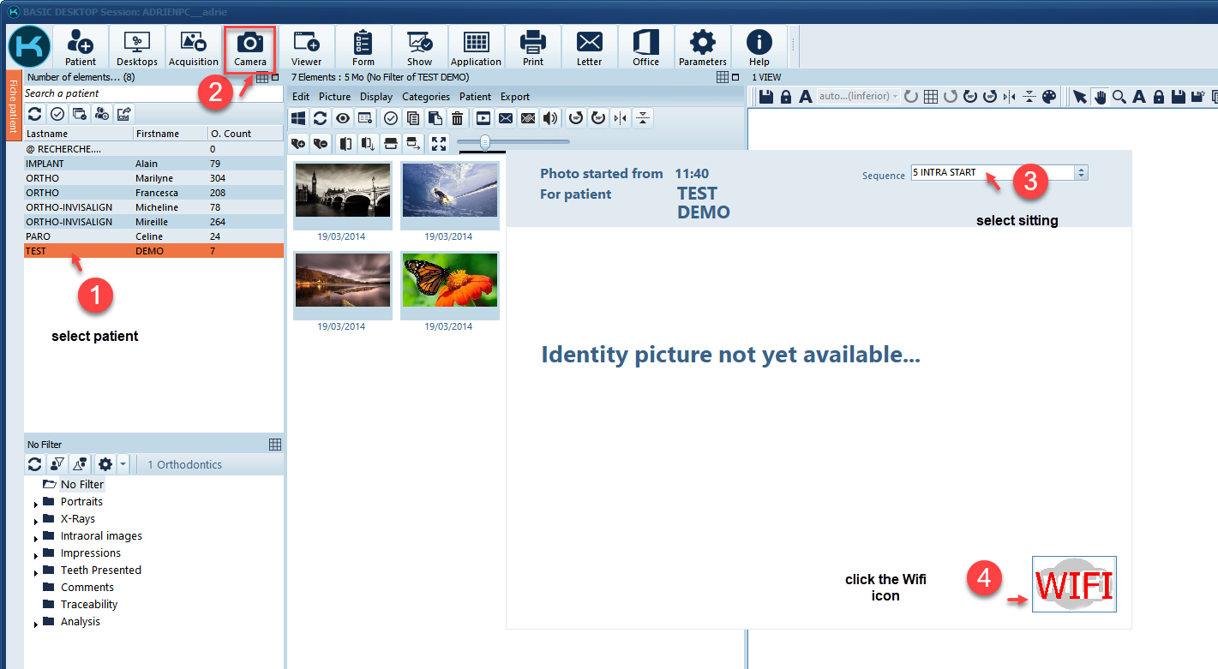The width and height of the screenshot is (1218, 669).
Task: Toggle the hand pan tool
Action: pyautogui.click(x=1099, y=97)
